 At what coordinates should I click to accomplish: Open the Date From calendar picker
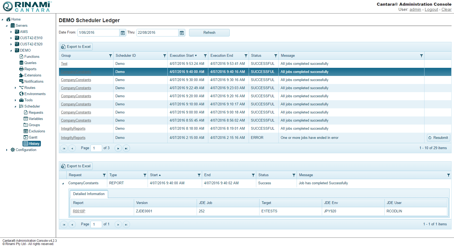click(123, 33)
